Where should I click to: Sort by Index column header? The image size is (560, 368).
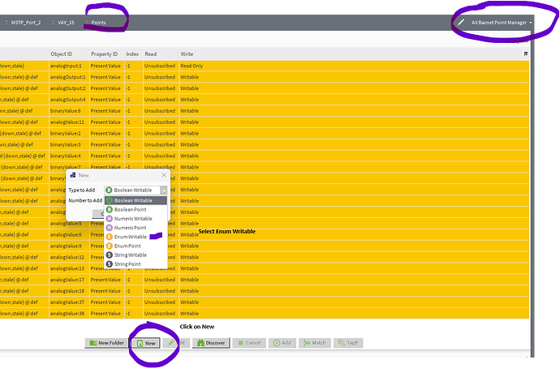point(132,54)
